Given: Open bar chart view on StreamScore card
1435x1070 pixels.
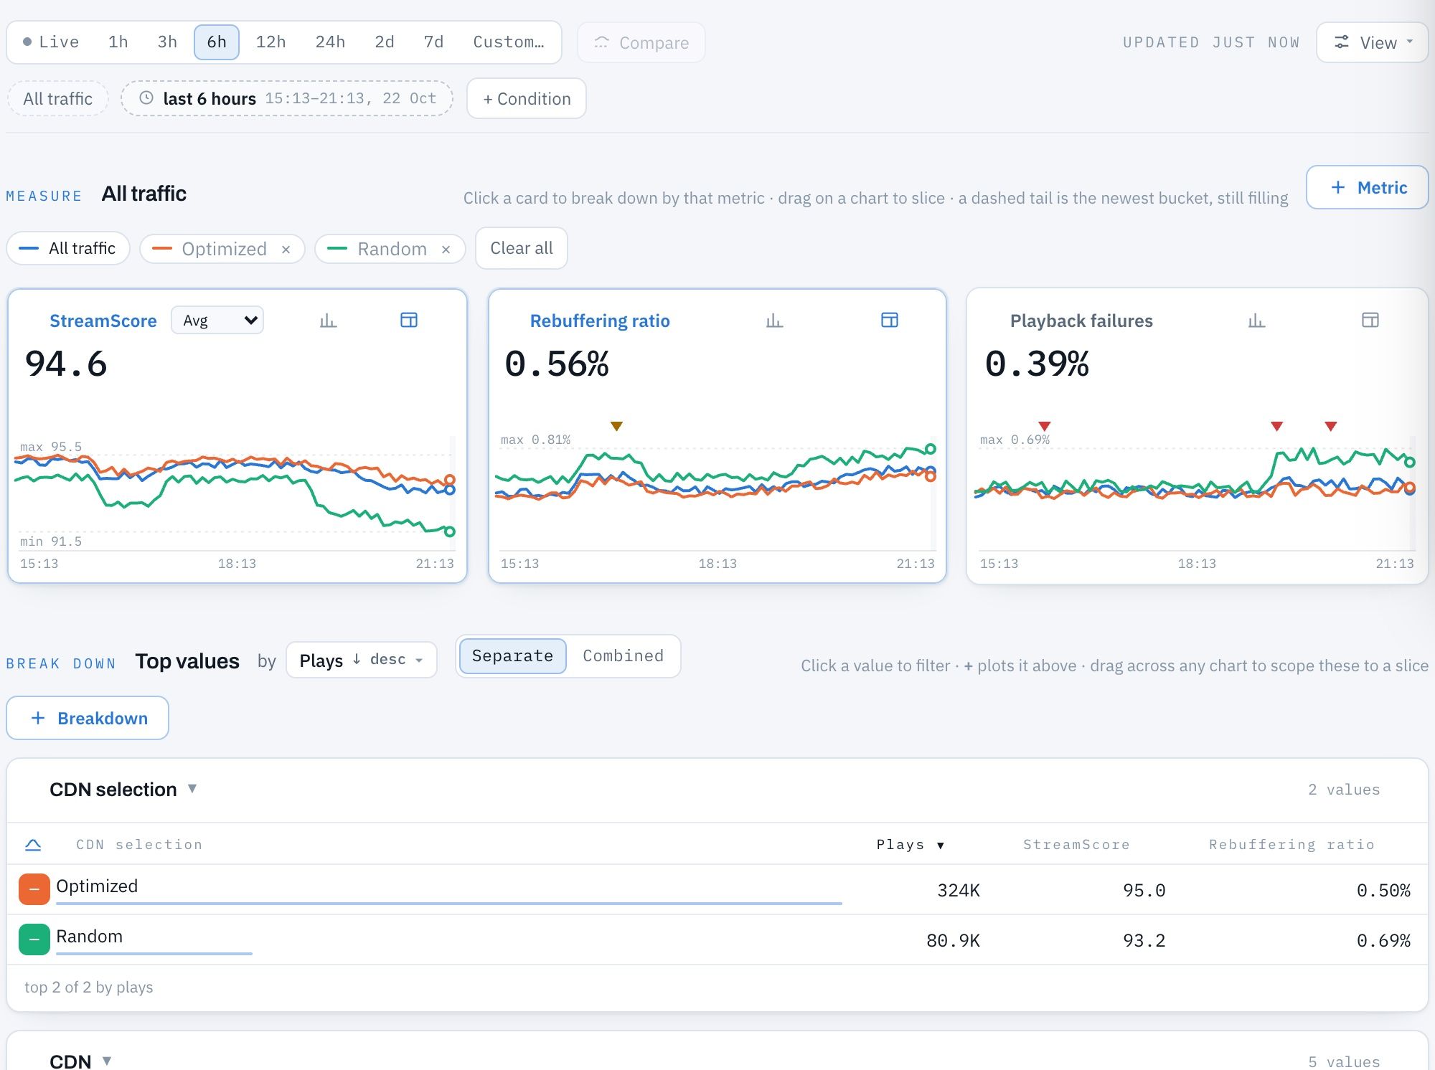Looking at the screenshot, I should [x=328, y=321].
